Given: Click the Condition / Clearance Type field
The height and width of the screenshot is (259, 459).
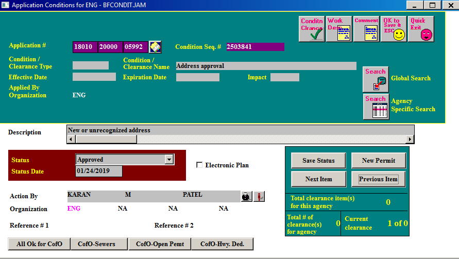Looking at the screenshot, I should click(x=91, y=65).
